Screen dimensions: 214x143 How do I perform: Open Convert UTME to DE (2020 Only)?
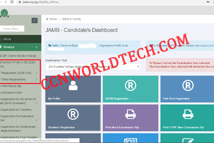click(18, 64)
